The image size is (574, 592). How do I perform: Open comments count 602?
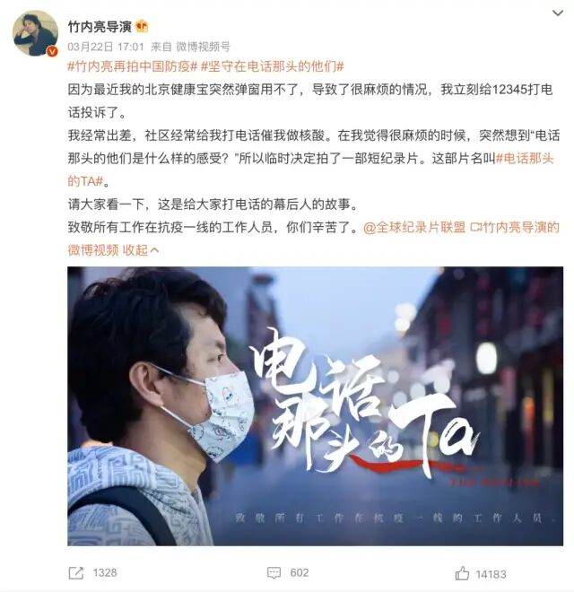pyautogui.click(x=299, y=573)
